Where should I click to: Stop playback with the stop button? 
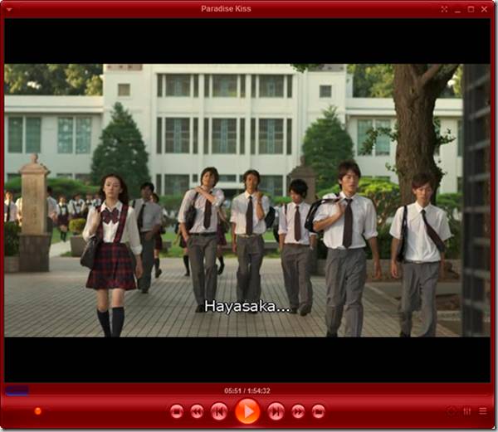[177, 412]
